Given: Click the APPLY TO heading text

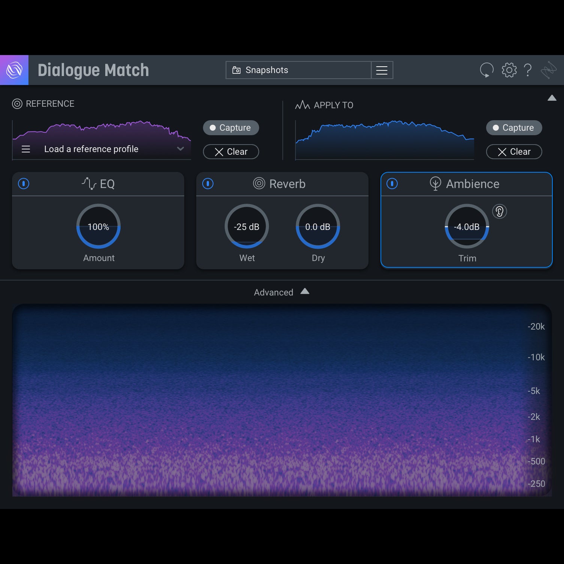Looking at the screenshot, I should tap(334, 105).
